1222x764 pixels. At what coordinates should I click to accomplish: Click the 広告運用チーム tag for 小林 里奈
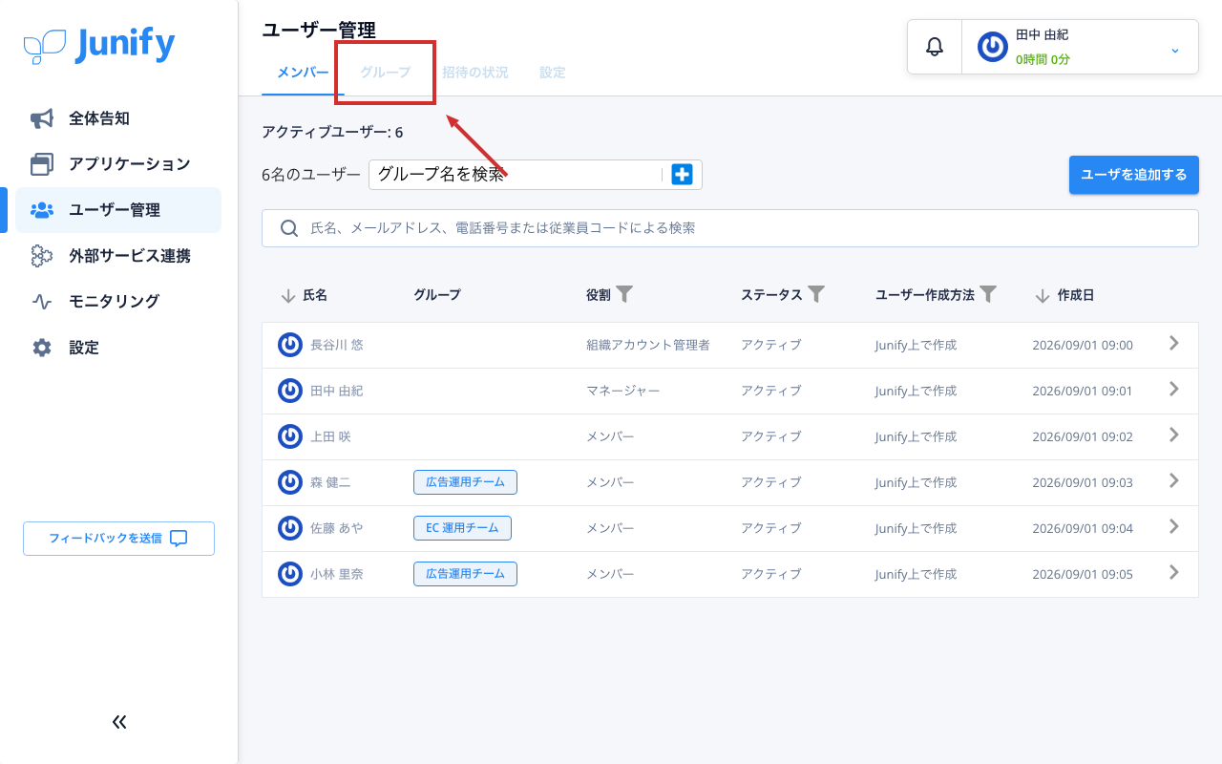(x=465, y=574)
